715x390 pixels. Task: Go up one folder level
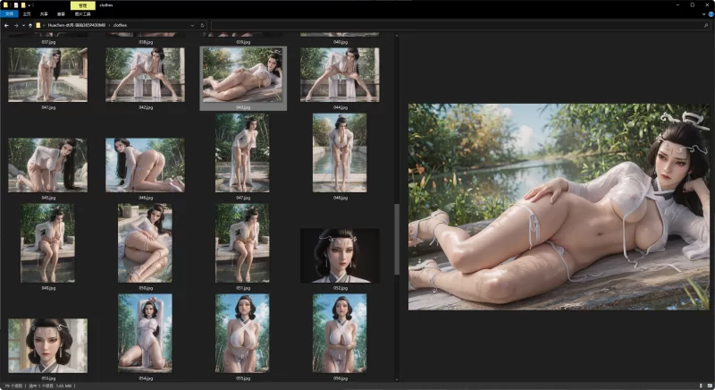[x=30, y=26]
